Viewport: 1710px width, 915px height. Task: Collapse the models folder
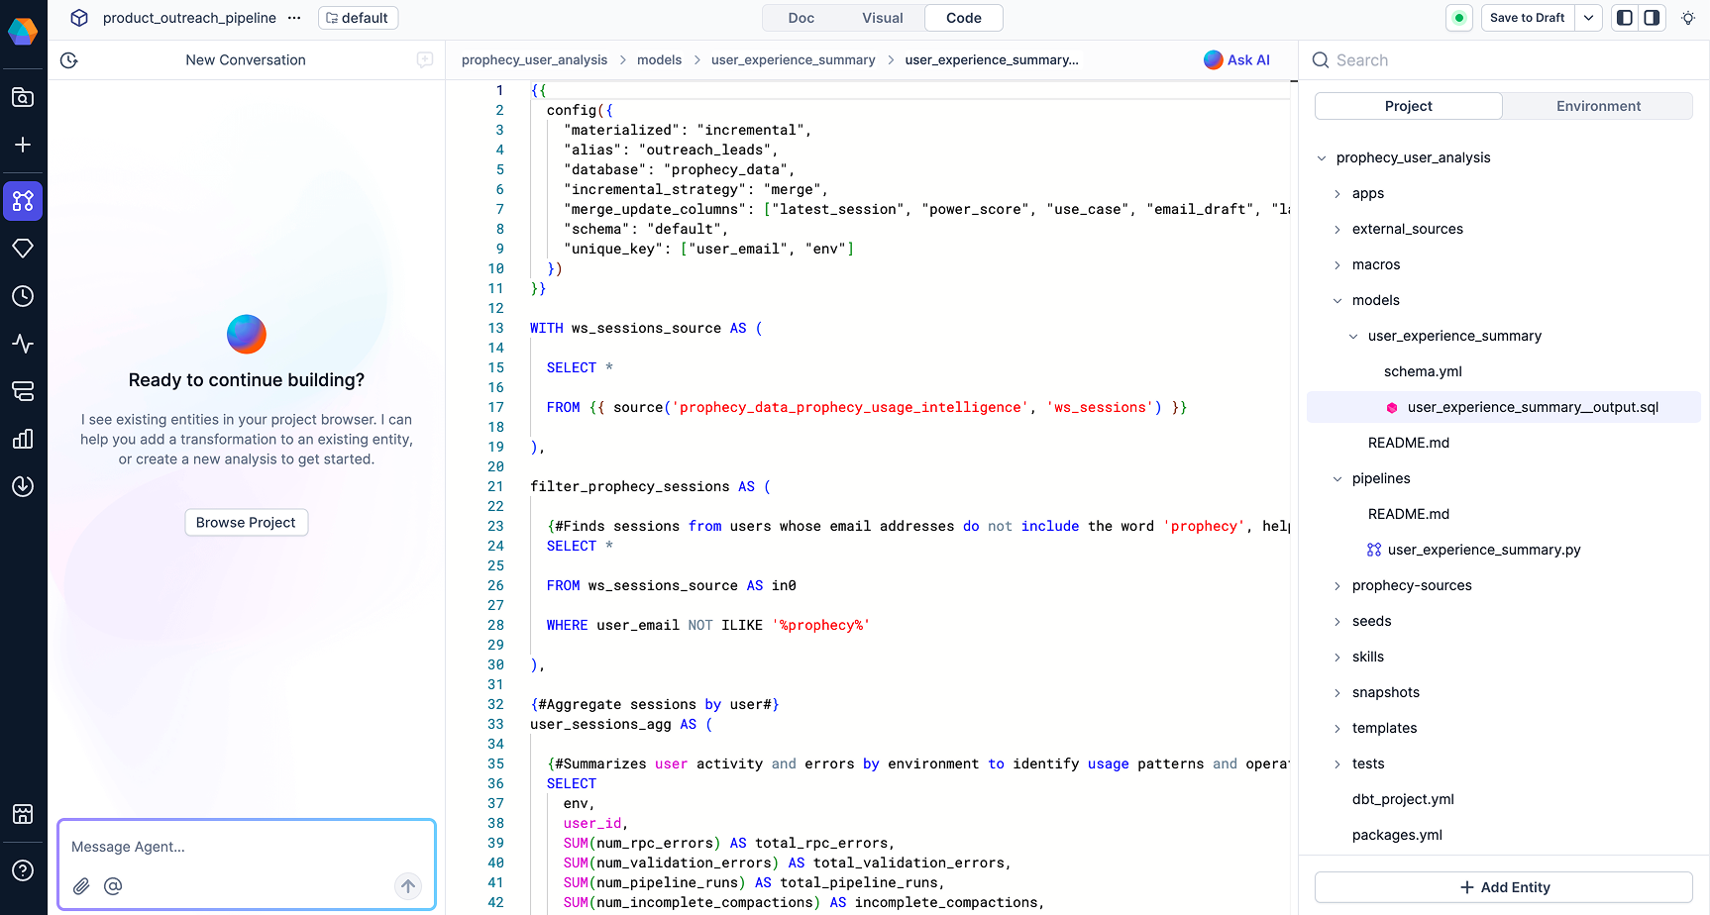[x=1337, y=301]
